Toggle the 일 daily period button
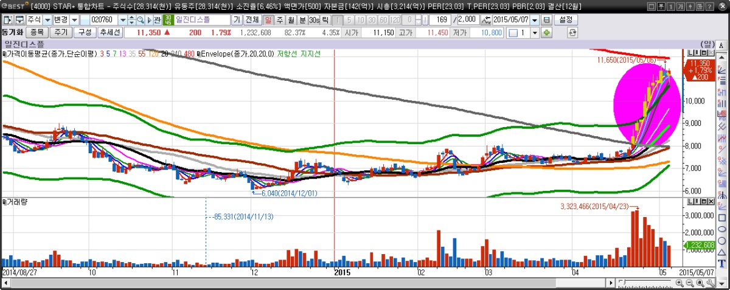This screenshot has width=730, height=290. [268, 20]
